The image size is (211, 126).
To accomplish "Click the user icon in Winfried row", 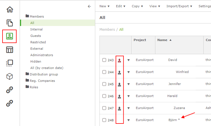I will (119, 72).
